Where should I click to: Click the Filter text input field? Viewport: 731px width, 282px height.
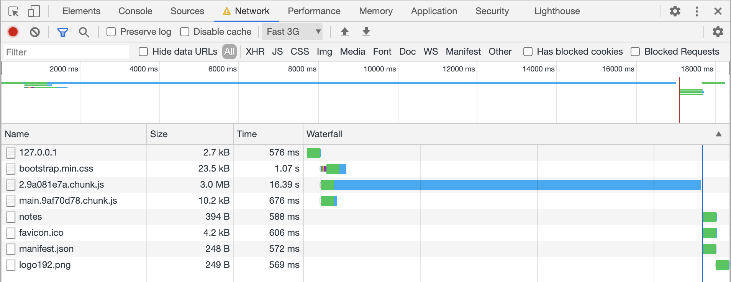tap(66, 52)
